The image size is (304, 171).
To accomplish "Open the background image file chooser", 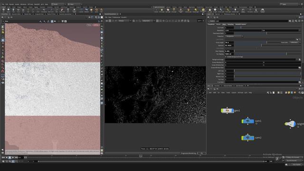I will [x=300, y=59].
